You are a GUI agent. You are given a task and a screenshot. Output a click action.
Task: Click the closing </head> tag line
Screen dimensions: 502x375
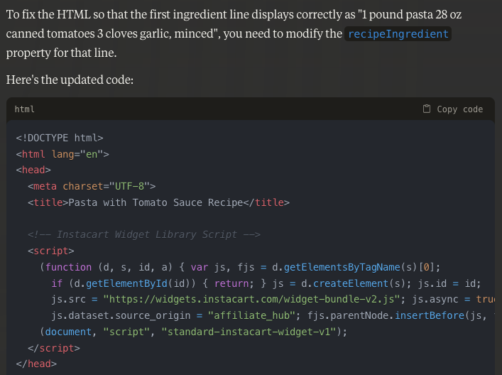click(36, 364)
